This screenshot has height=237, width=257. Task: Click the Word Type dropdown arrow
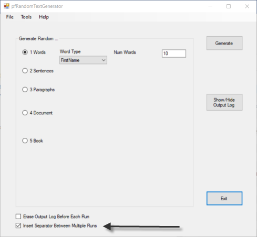tap(104, 60)
